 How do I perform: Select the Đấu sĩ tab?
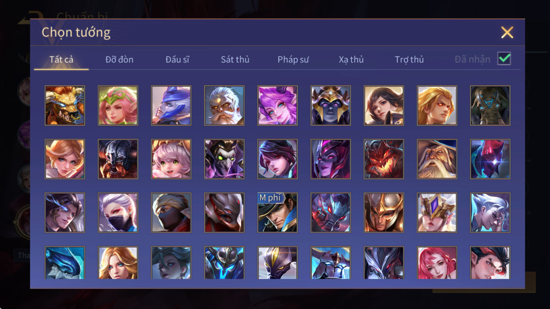[x=177, y=59]
